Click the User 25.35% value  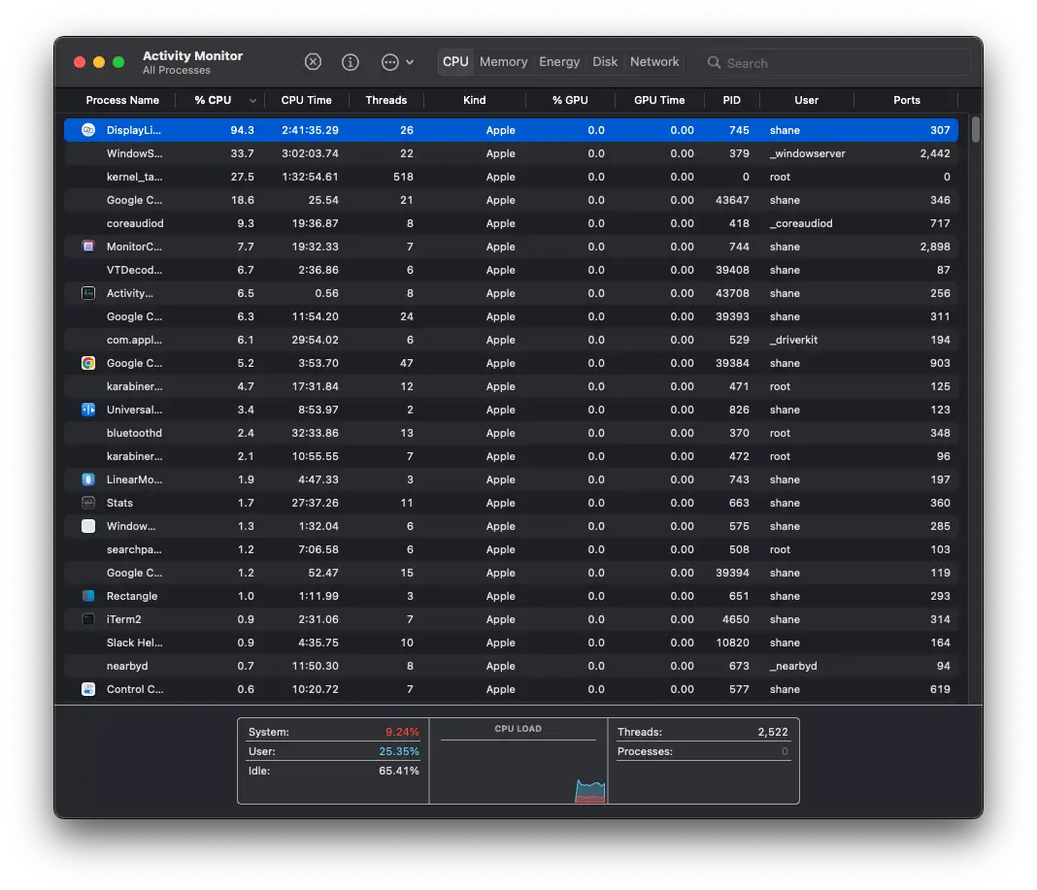(399, 751)
